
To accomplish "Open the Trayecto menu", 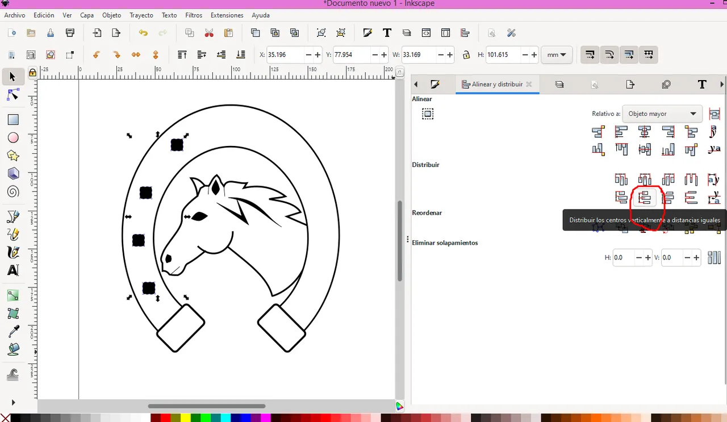I will pyautogui.click(x=141, y=15).
